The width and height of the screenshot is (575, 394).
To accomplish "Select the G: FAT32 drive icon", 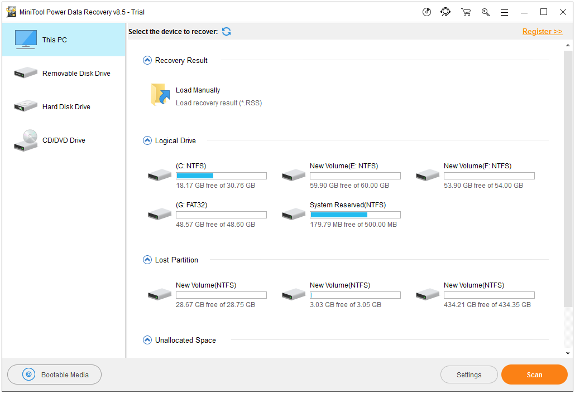I will point(160,214).
